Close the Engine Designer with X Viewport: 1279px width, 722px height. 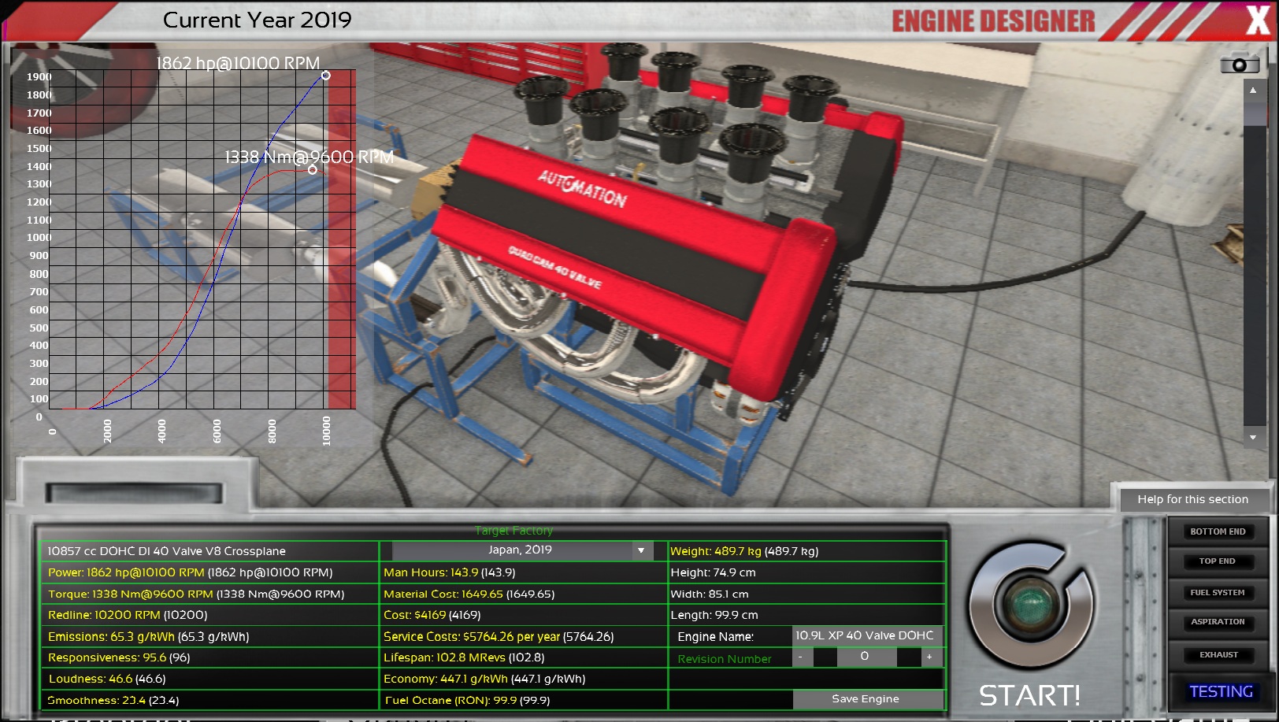point(1258,20)
